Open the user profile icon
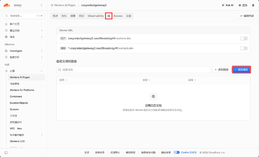The image size is (259, 157). click(253, 5)
